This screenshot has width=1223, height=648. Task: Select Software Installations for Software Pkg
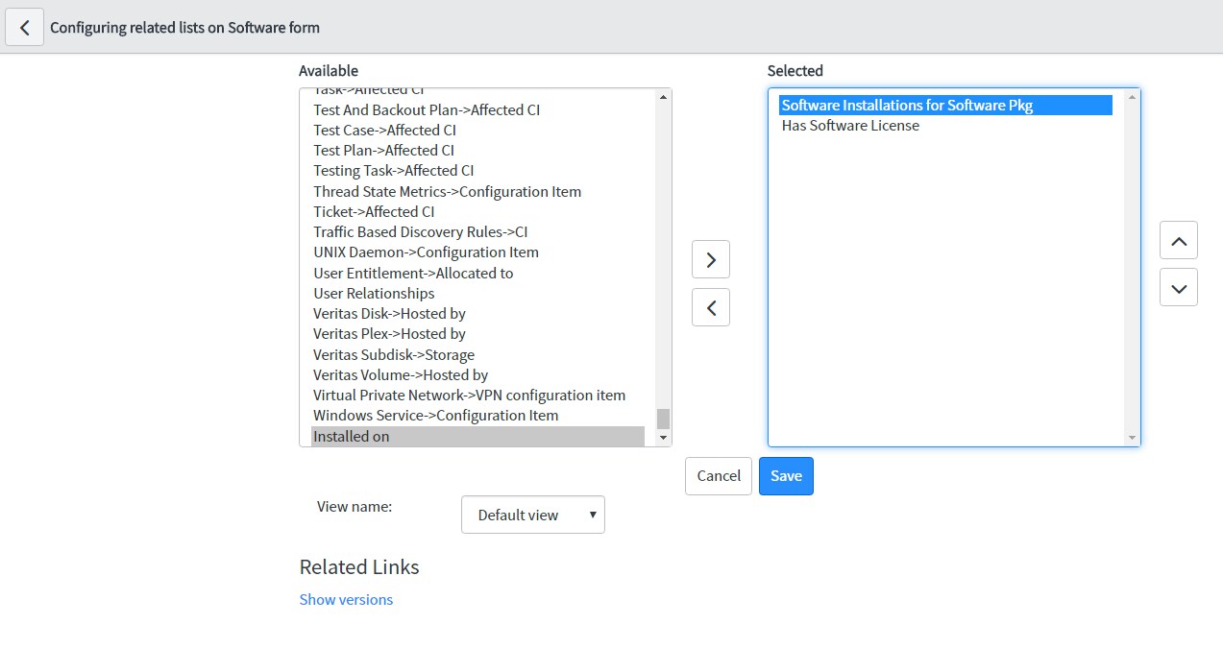click(906, 105)
